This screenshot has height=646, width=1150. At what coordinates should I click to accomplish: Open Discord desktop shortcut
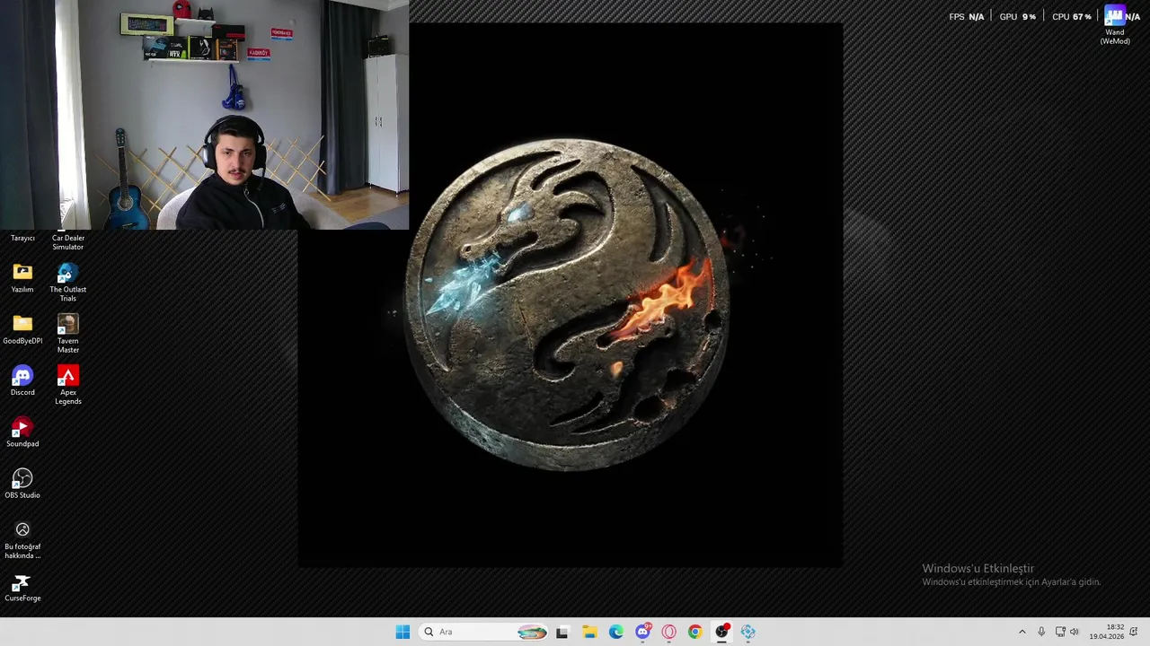click(x=22, y=380)
